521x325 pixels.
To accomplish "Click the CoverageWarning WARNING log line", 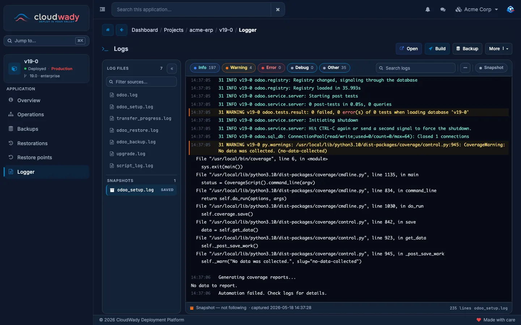I will (x=349, y=148).
